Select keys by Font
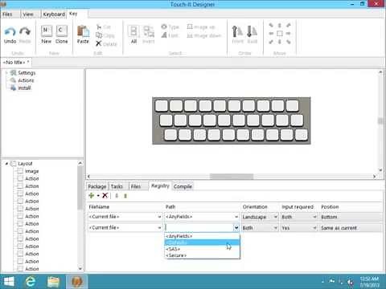Image resolution: width=386 pixels, height=289 pixels. [170, 35]
